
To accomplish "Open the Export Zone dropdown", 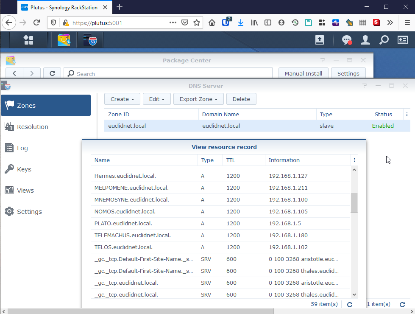I will 198,99.
